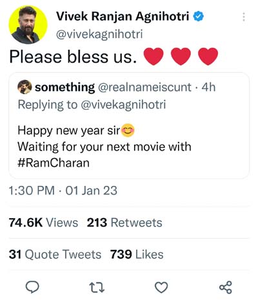This screenshot has height=304, width=258.
Task: Show the 31 Quote Tweets list
Action: (x=55, y=254)
